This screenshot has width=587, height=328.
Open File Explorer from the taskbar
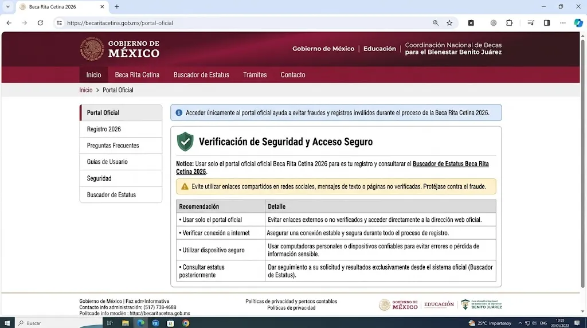coord(125,323)
